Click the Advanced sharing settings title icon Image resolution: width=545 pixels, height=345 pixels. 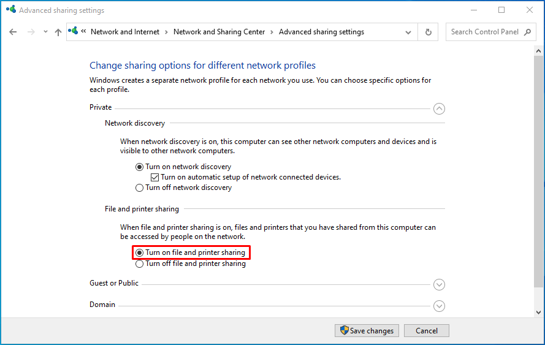coord(11,9)
